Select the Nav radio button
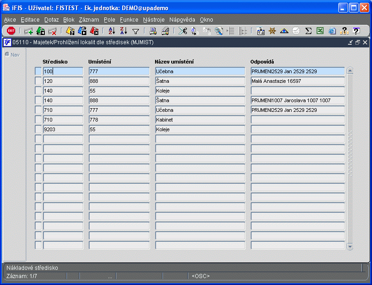The height and width of the screenshot is (285, 372). [7, 55]
